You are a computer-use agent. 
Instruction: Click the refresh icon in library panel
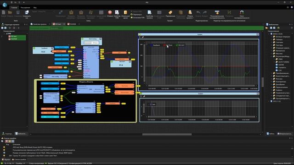click(278, 28)
